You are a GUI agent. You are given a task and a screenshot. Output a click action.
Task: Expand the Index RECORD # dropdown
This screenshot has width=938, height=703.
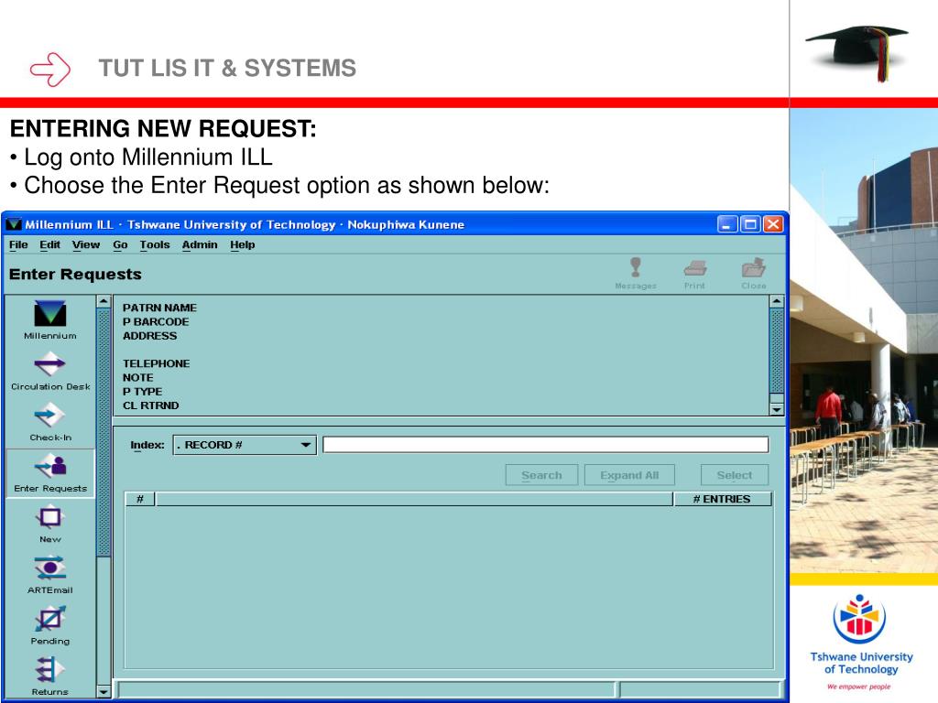245,445
